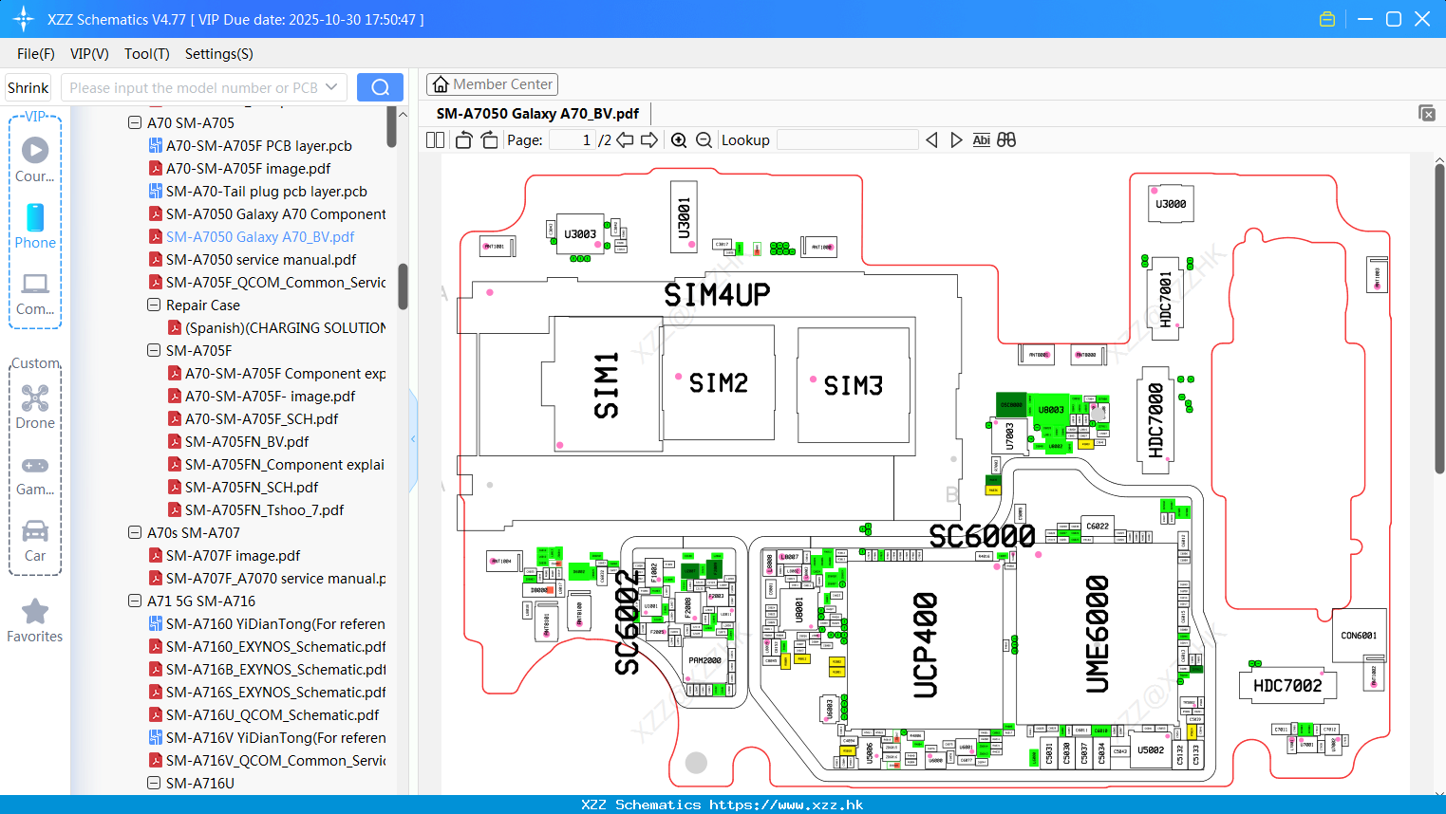Toggle the split page view icon
The height and width of the screenshot is (814, 1446).
(436, 140)
